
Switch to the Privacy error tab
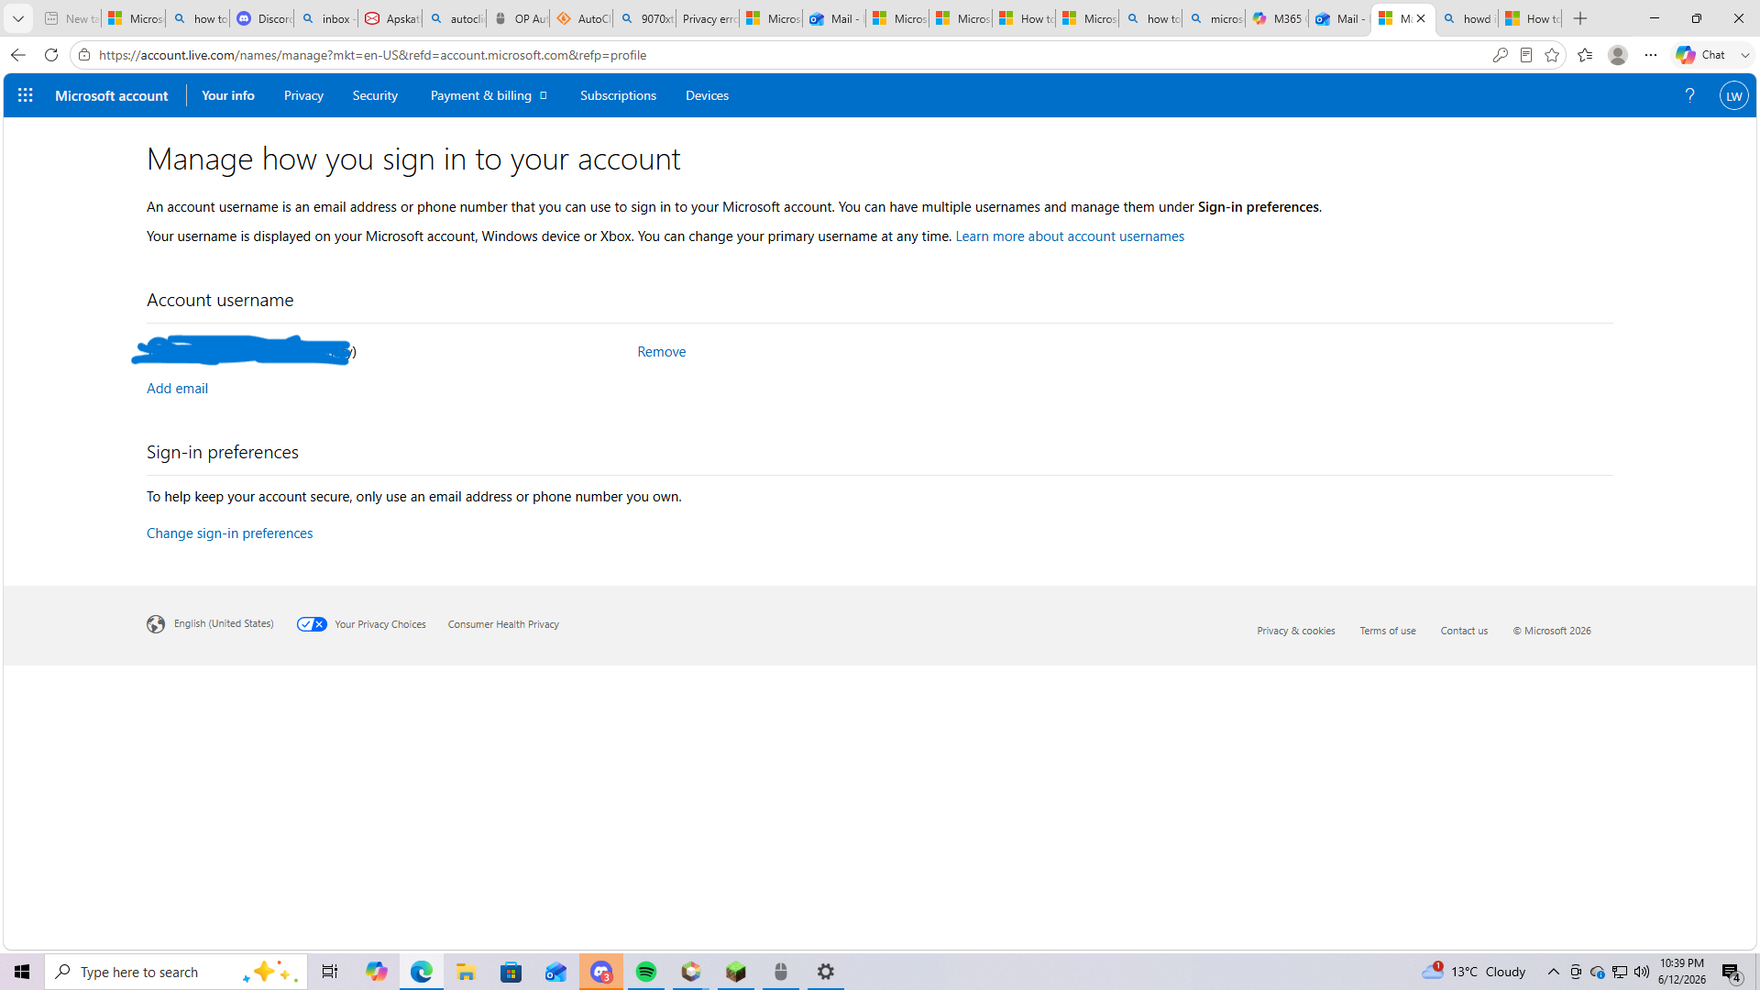pos(708,18)
